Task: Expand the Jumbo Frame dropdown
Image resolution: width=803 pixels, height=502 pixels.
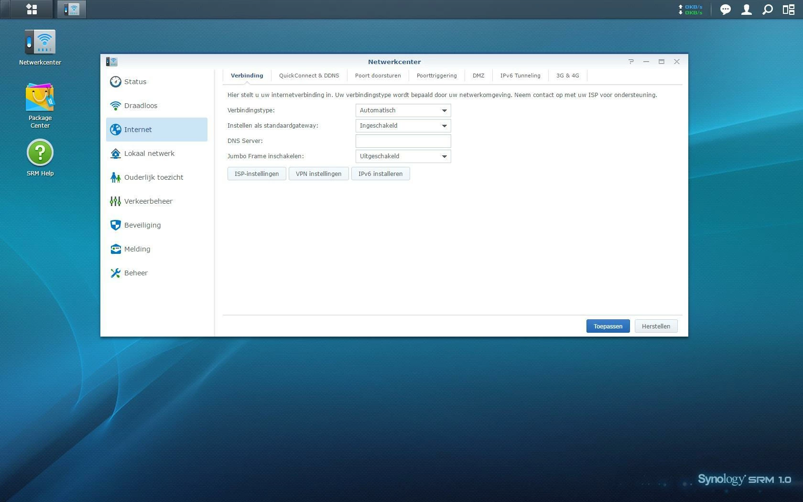Action: [403, 156]
